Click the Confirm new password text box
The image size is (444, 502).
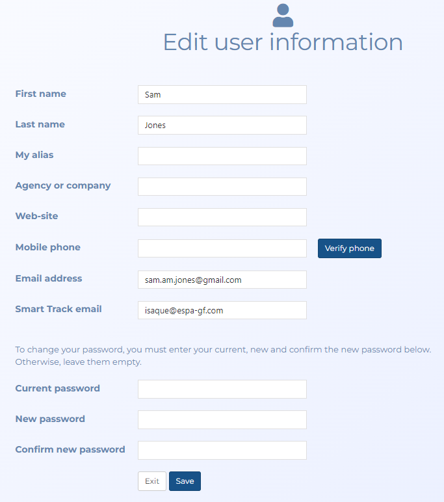point(222,450)
